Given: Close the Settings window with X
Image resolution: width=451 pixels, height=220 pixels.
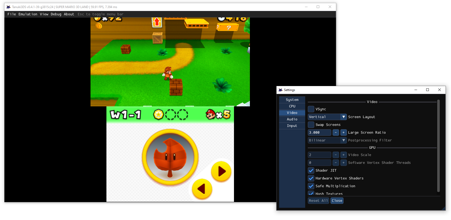Looking at the screenshot, I should (x=440, y=90).
